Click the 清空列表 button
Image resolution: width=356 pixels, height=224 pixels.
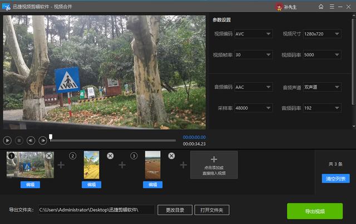[335, 179]
